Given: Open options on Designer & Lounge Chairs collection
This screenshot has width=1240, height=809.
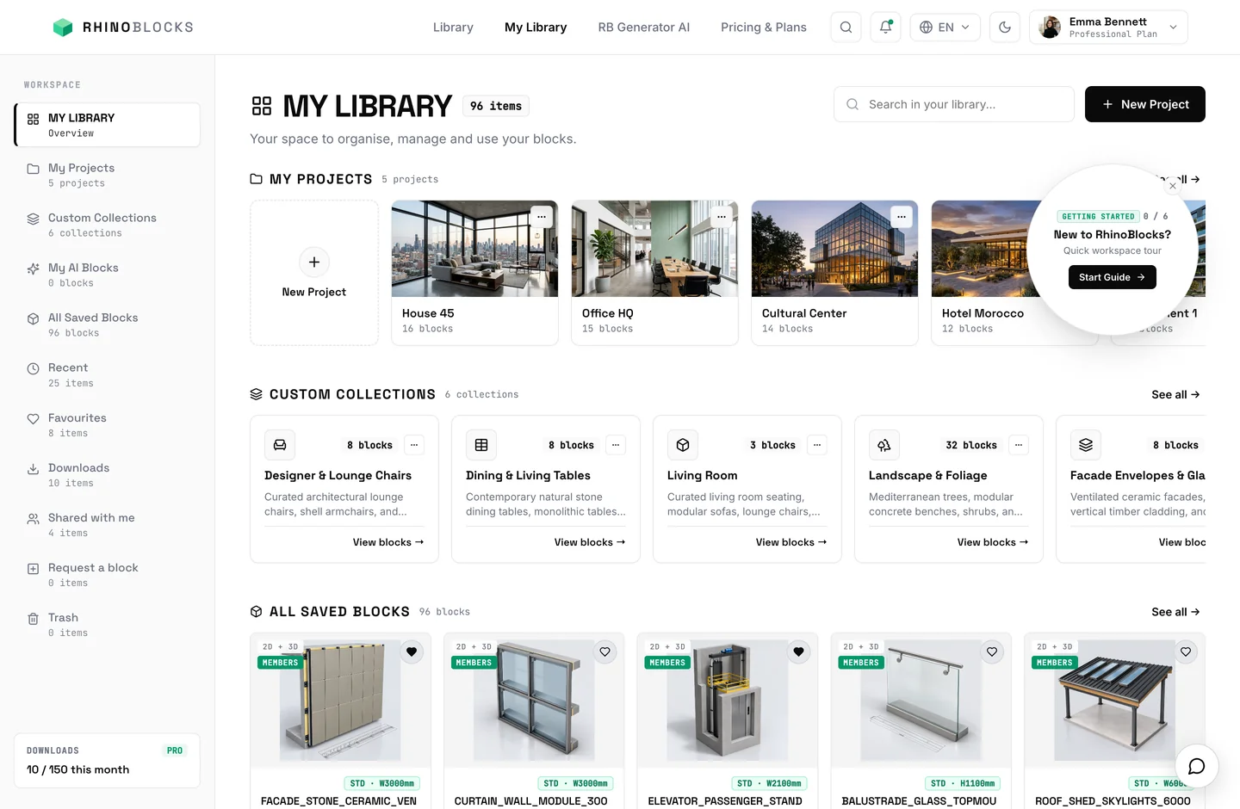Looking at the screenshot, I should [414, 445].
